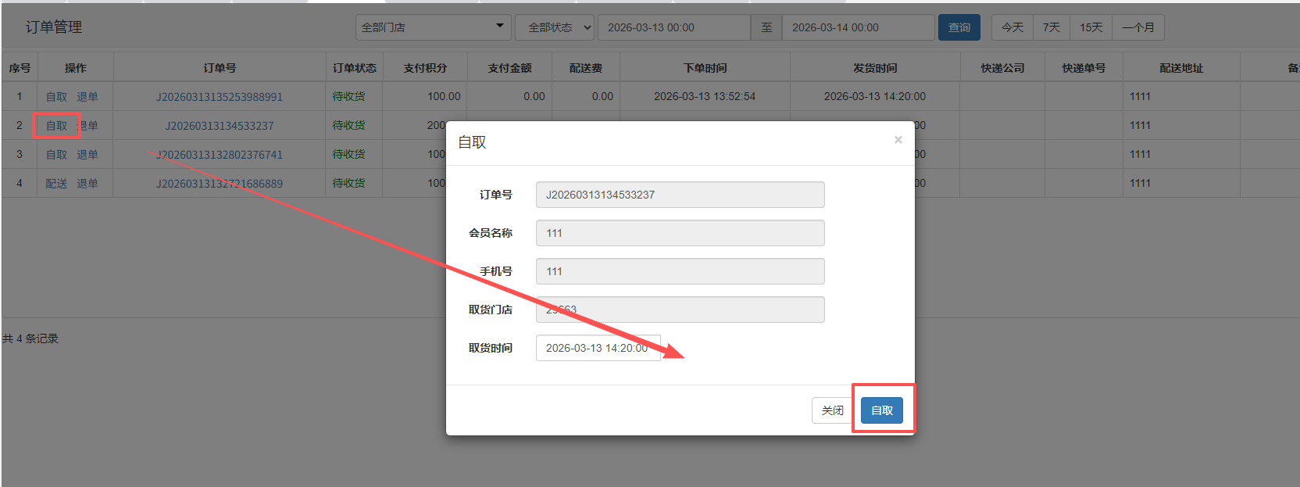This screenshot has width=1300, height=487.
Task: Close the 自取 dialog with X
Action: click(898, 140)
